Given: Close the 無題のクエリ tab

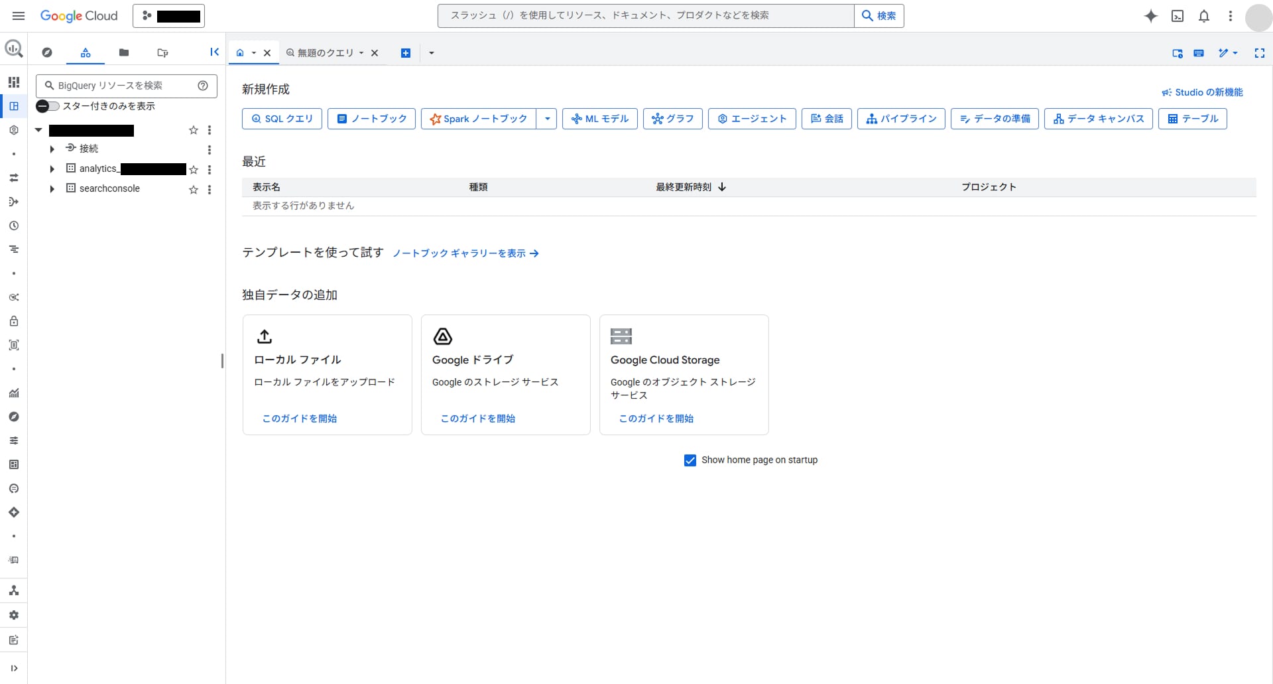Looking at the screenshot, I should (x=375, y=53).
